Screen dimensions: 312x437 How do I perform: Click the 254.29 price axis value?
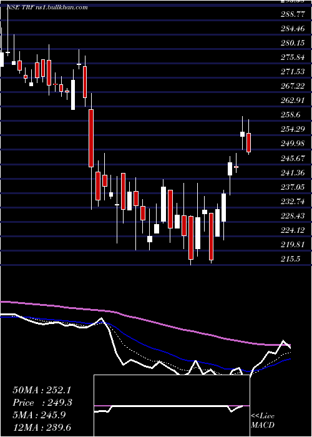293,129
